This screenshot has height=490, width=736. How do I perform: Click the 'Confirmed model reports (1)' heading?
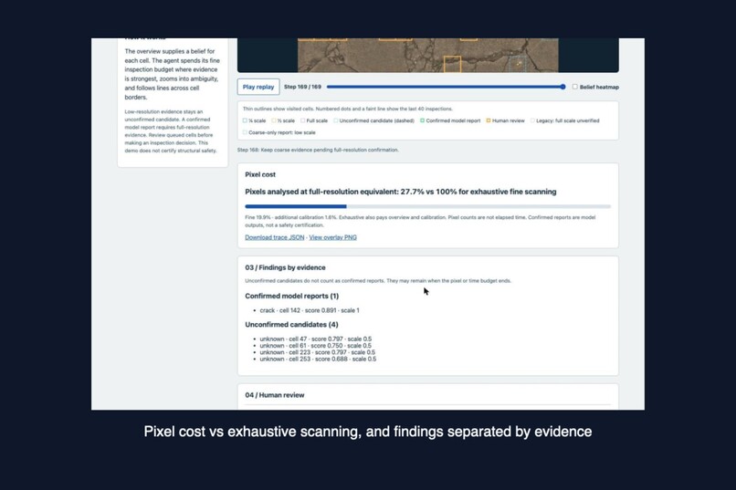click(x=291, y=296)
